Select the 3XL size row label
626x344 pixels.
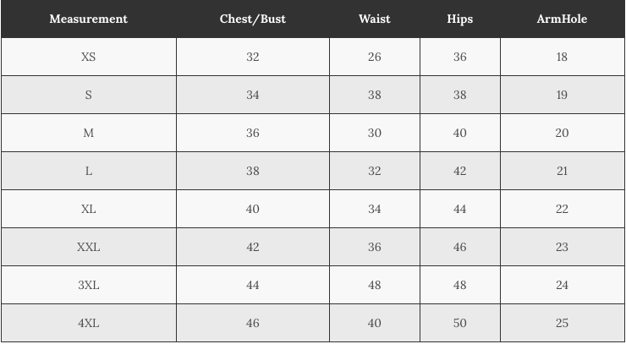[x=88, y=285]
